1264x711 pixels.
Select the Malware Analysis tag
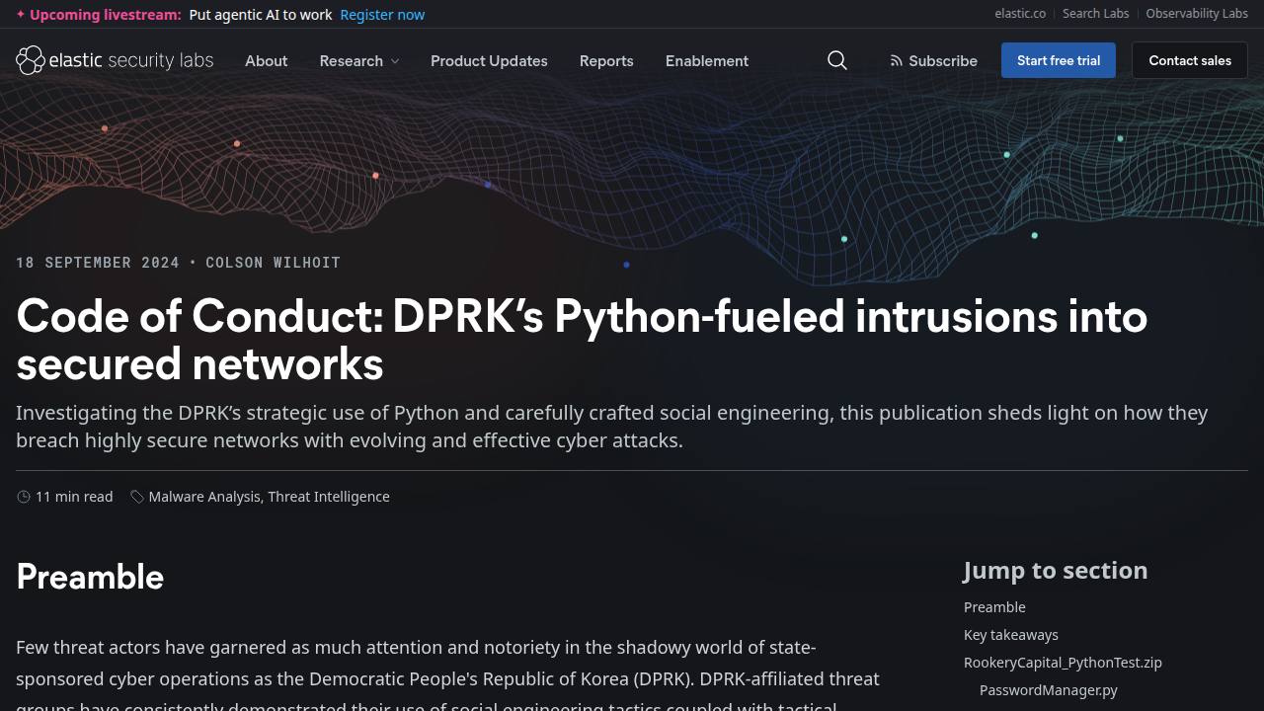(204, 497)
